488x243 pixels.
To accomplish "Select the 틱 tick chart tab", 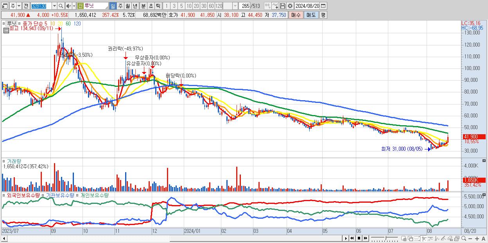I will 158,6.
